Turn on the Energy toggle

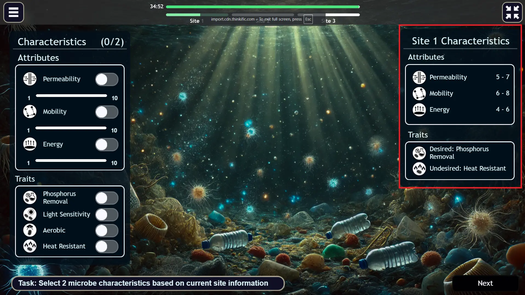point(107,145)
